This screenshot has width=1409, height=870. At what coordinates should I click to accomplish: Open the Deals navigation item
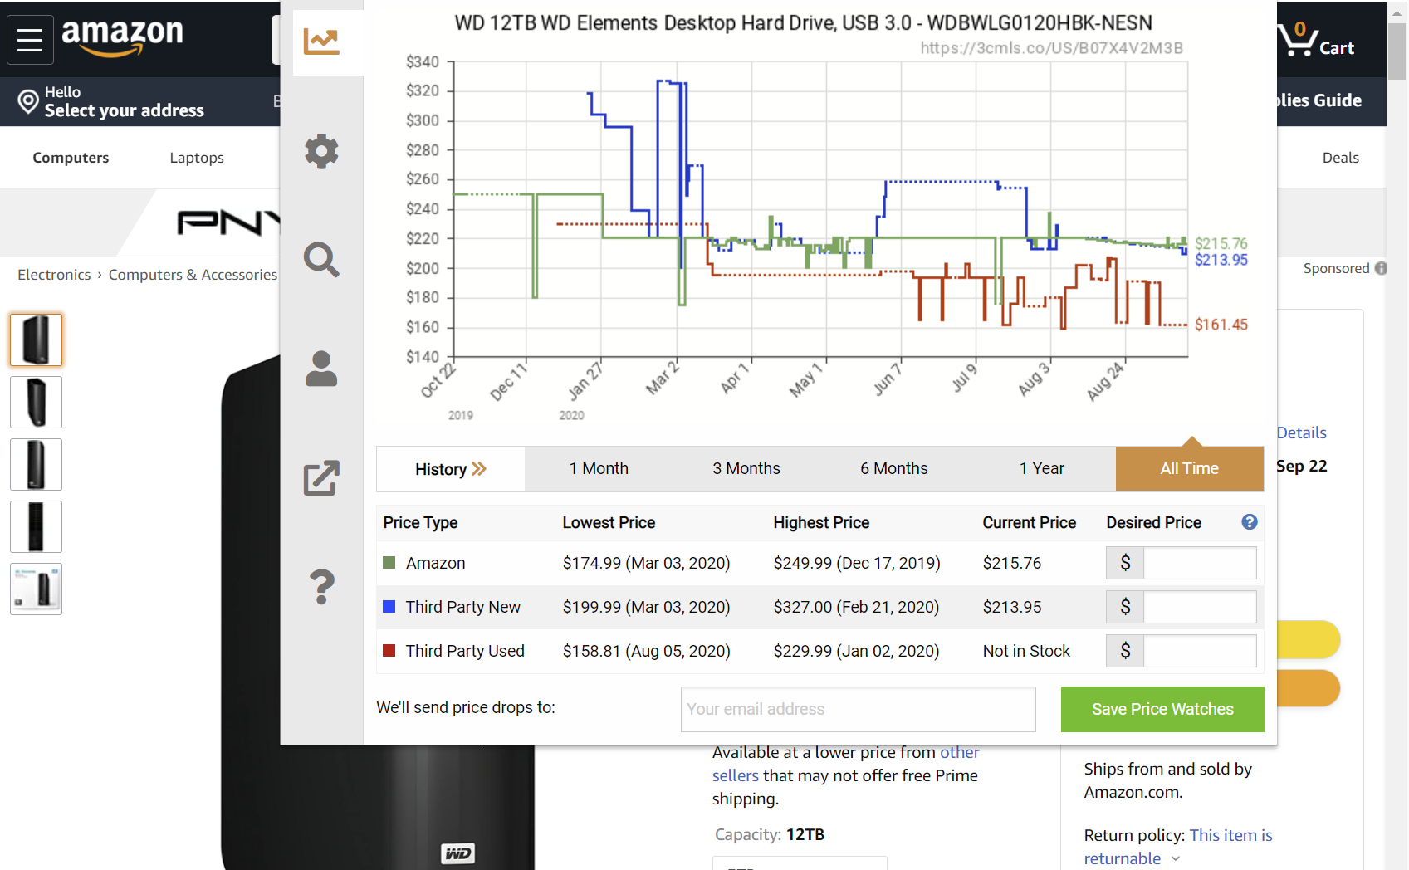pos(1340,158)
